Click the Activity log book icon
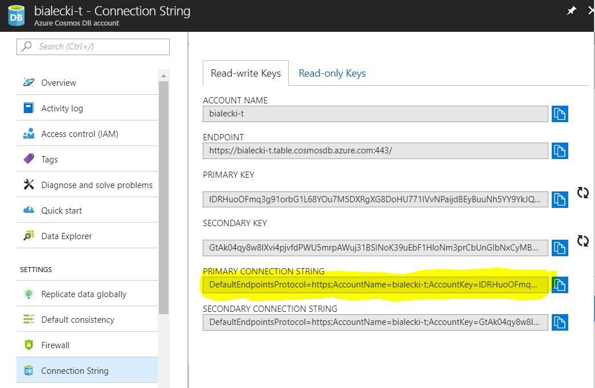The image size is (595, 388). point(28,108)
